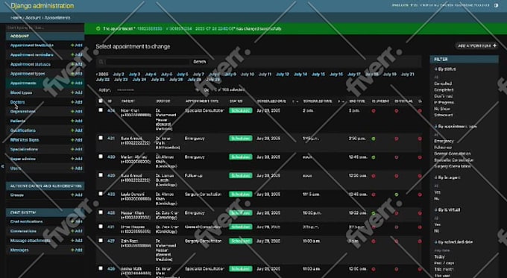Filter appointment type by Emergency
The image size is (507, 278).
click(444, 142)
